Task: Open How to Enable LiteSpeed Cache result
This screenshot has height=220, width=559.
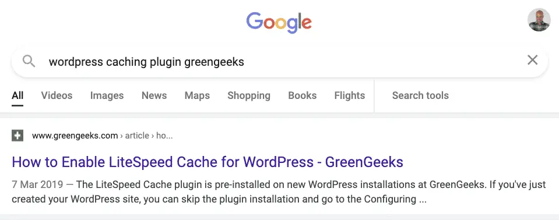Action: pos(208,162)
